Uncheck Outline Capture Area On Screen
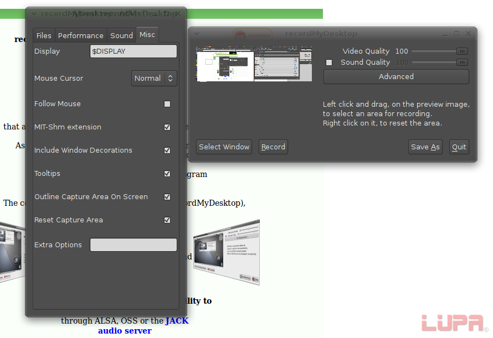 coord(167,197)
